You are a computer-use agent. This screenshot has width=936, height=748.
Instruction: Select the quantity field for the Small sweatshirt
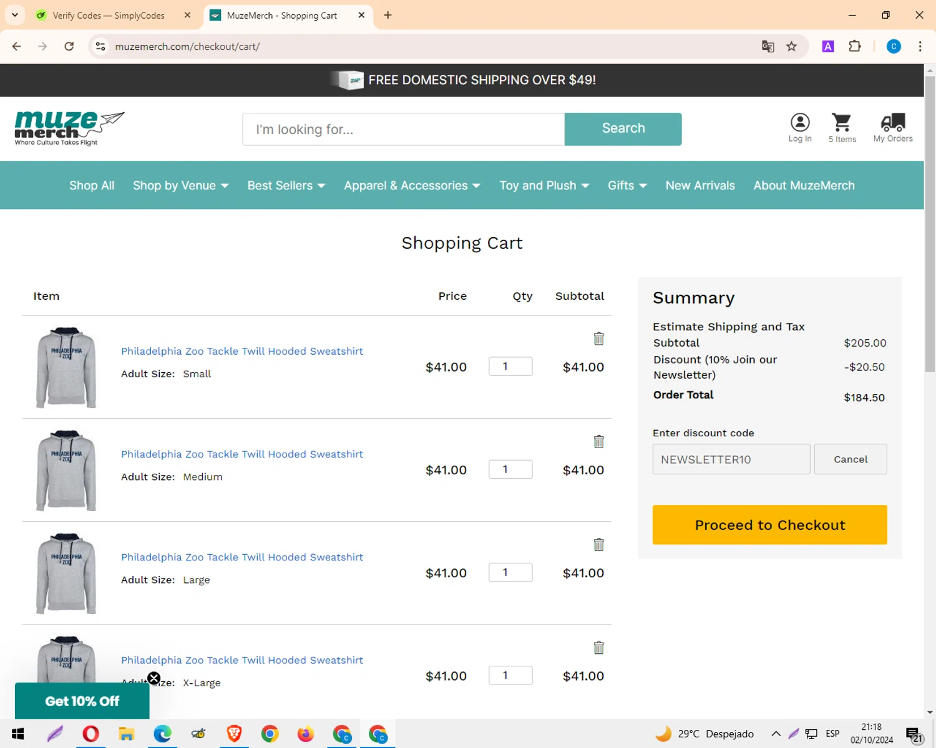510,366
